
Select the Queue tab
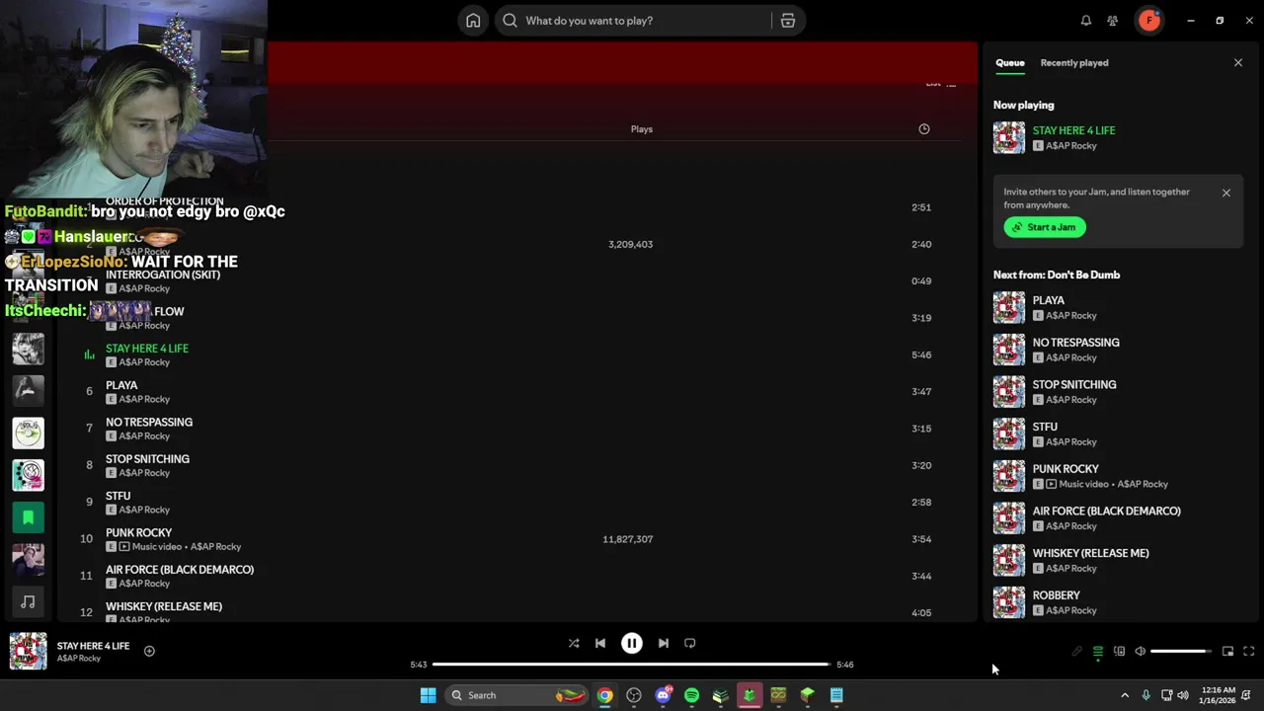pyautogui.click(x=1009, y=62)
